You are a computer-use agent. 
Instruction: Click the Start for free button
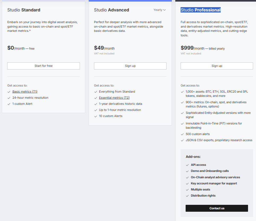(x=44, y=66)
